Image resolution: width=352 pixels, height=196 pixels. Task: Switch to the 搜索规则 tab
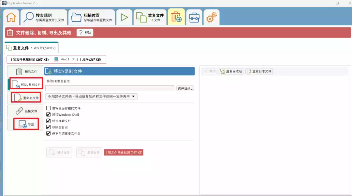point(44,17)
